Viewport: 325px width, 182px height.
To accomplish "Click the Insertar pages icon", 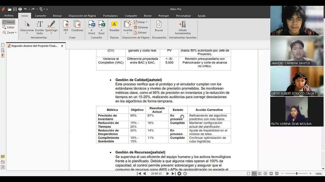I will (127, 24).
